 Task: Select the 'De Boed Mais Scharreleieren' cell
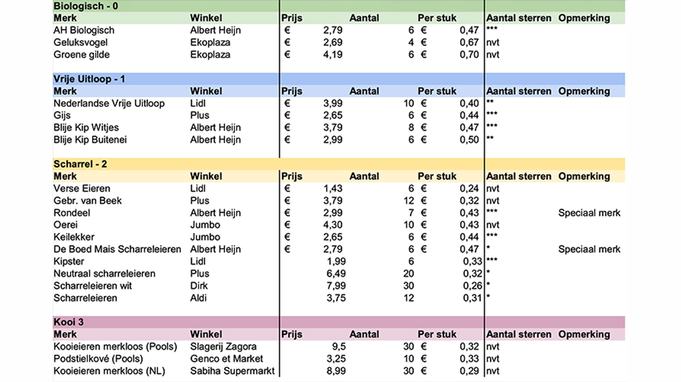click(117, 249)
